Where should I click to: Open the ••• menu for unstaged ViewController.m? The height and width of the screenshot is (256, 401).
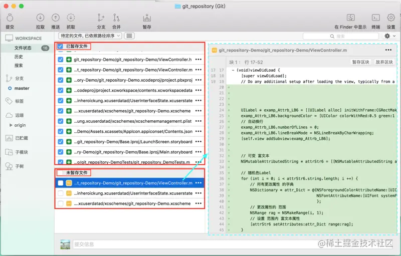pos(198,183)
